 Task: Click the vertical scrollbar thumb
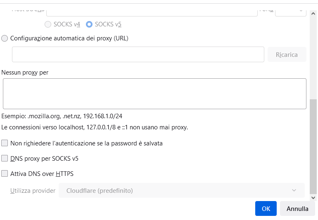313,147
